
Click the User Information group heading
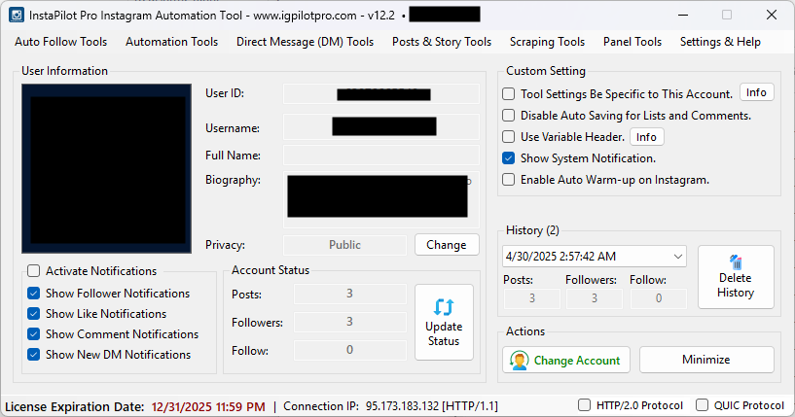pos(64,71)
